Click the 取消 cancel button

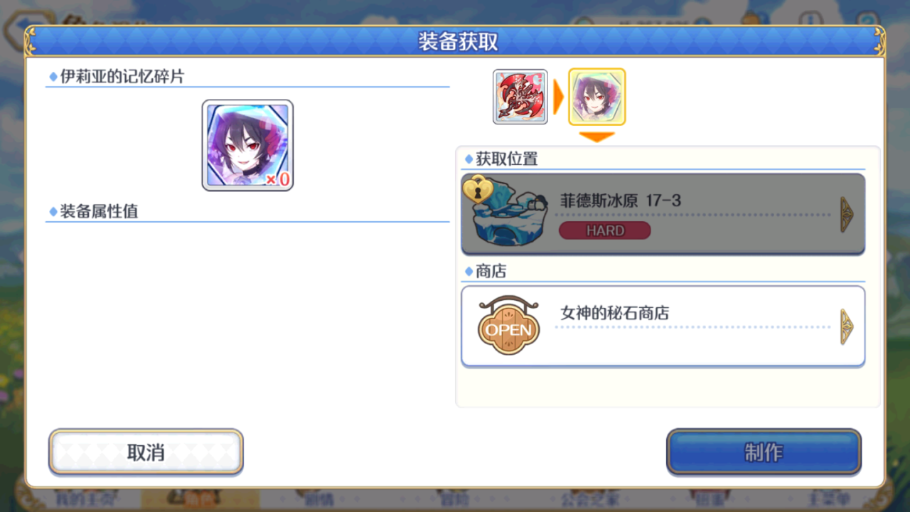tap(146, 452)
